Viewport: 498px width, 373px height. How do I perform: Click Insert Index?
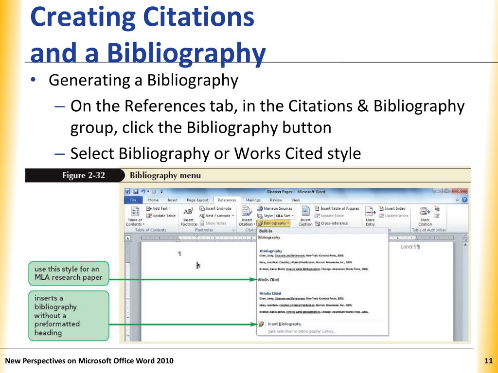(392, 208)
